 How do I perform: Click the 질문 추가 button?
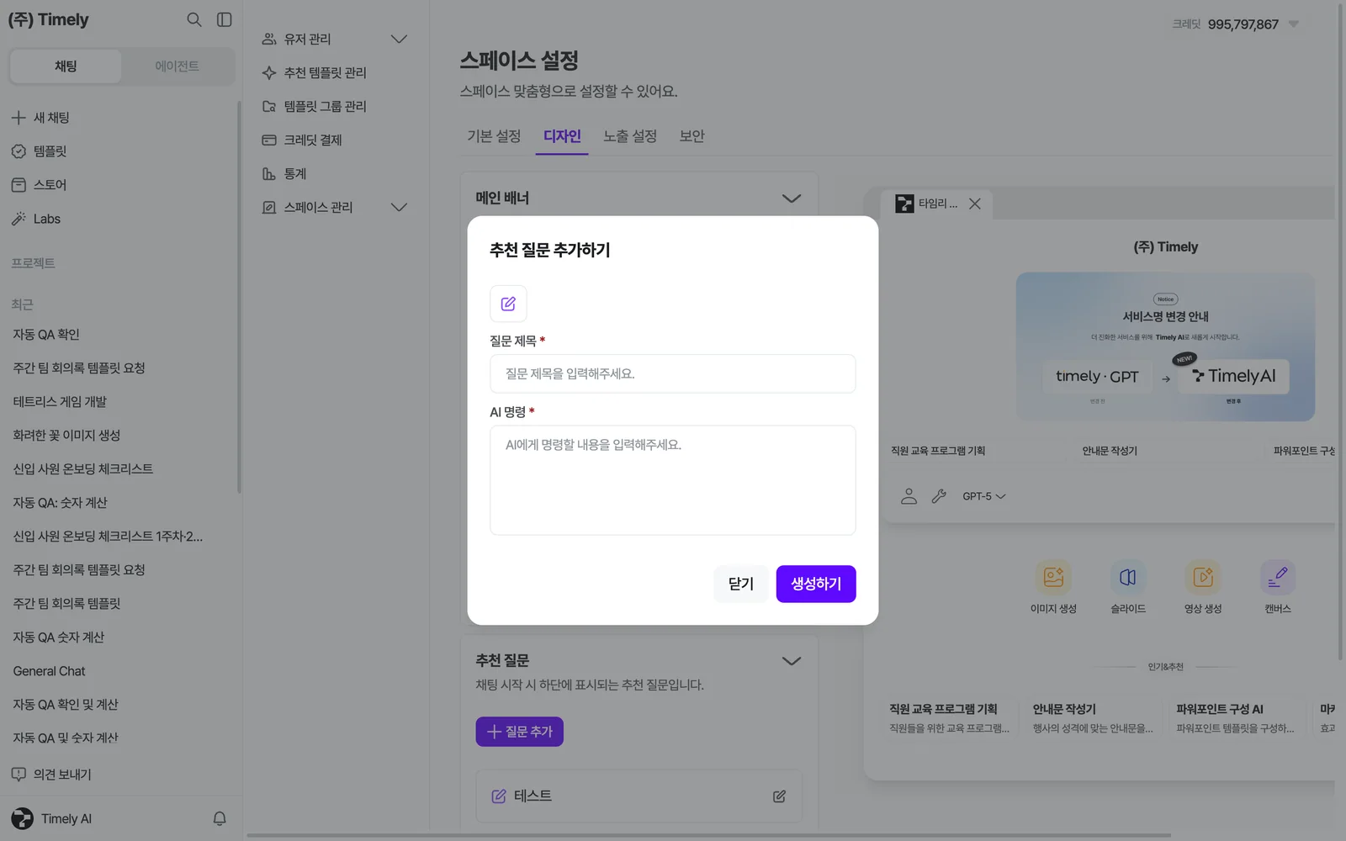point(520,732)
